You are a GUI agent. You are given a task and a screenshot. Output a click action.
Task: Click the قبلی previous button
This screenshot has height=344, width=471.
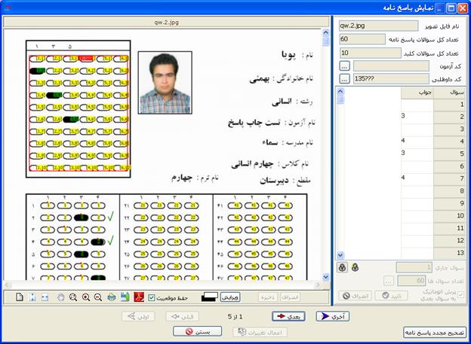coord(183,316)
